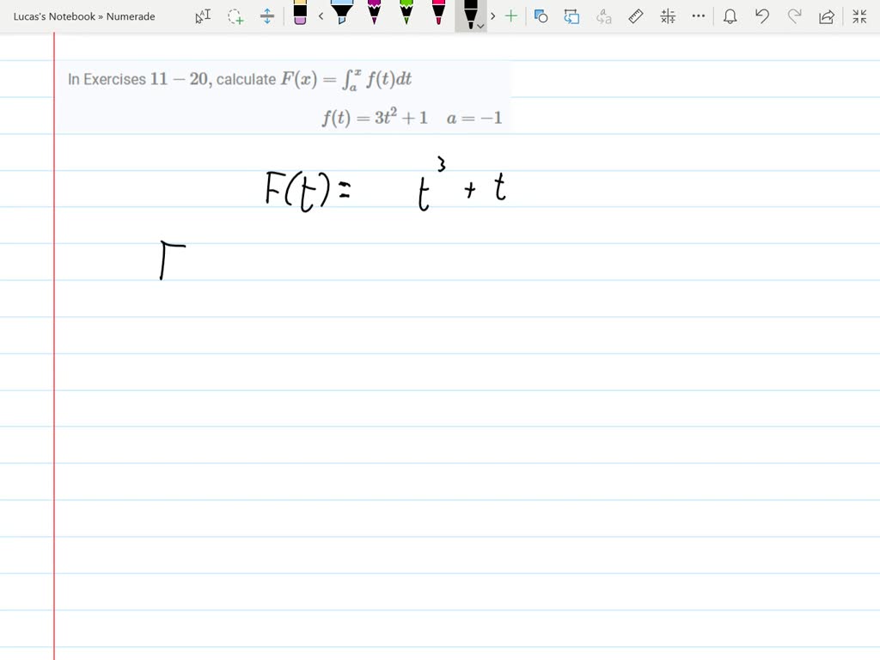Toggle full screen view with the collapse arrows
880x660 pixels.
859,15
